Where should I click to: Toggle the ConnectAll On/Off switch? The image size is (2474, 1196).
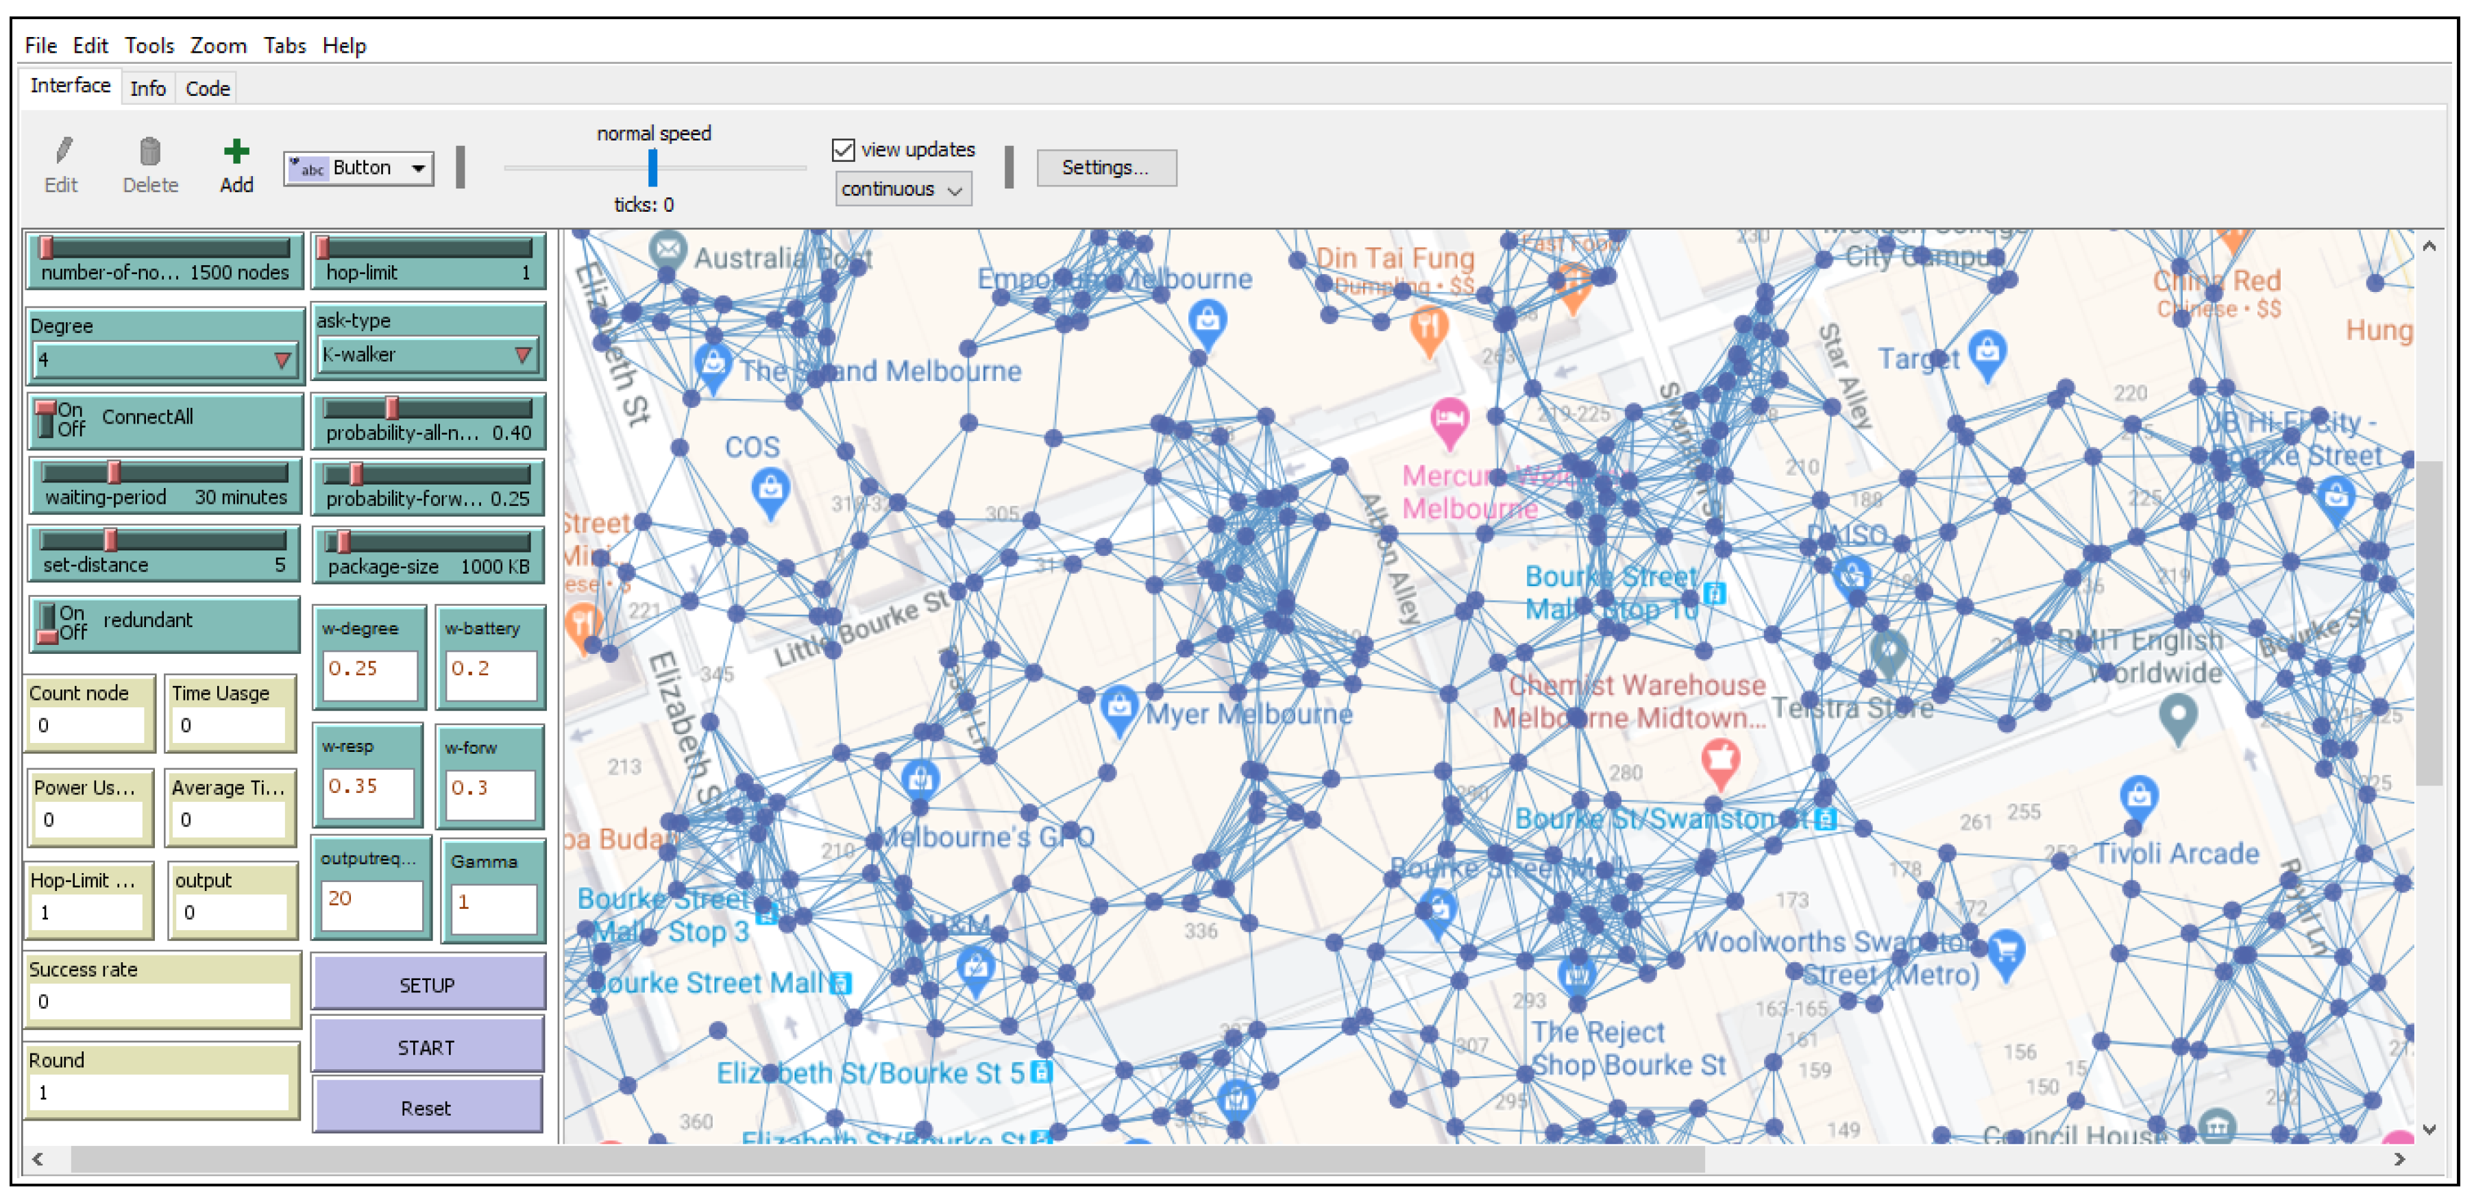click(46, 420)
